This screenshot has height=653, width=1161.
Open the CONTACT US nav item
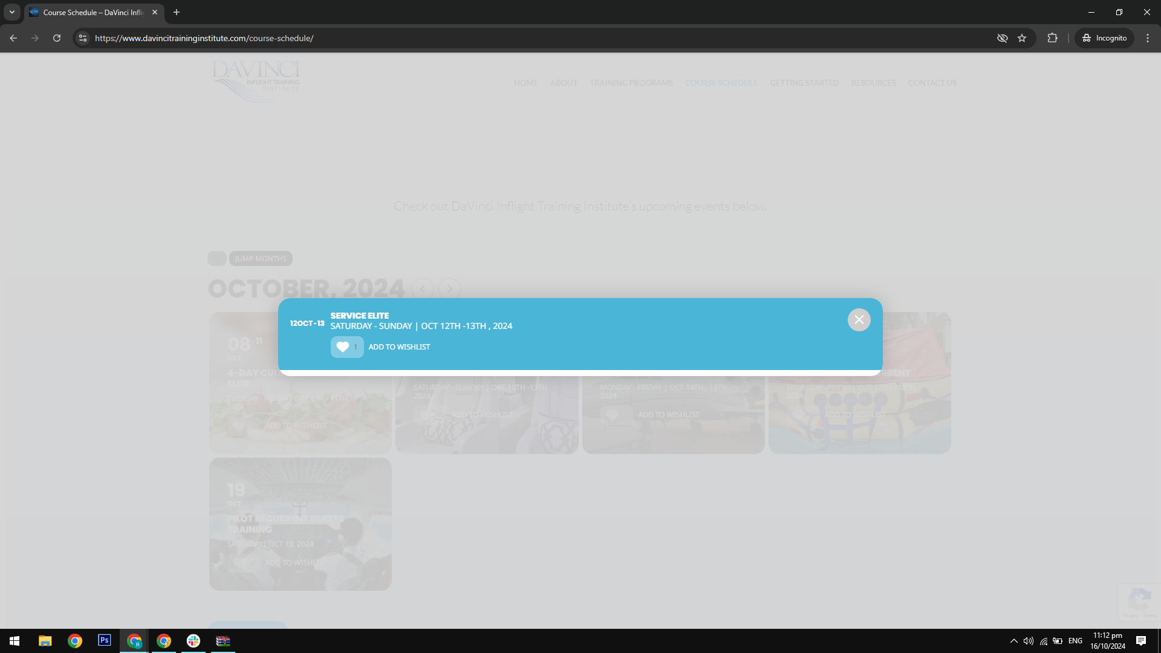click(932, 83)
